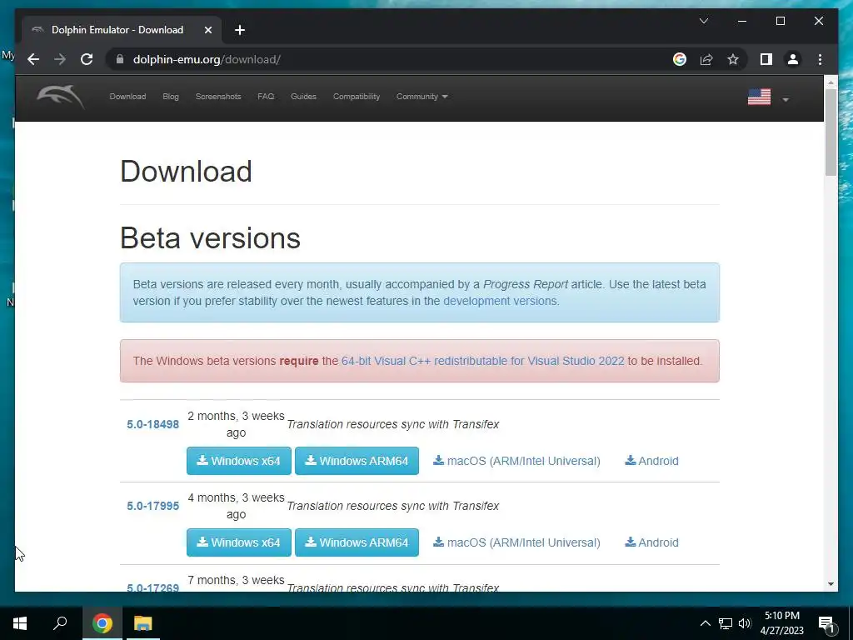Download Android build of 5.0-17995
The width and height of the screenshot is (853, 640).
click(651, 542)
